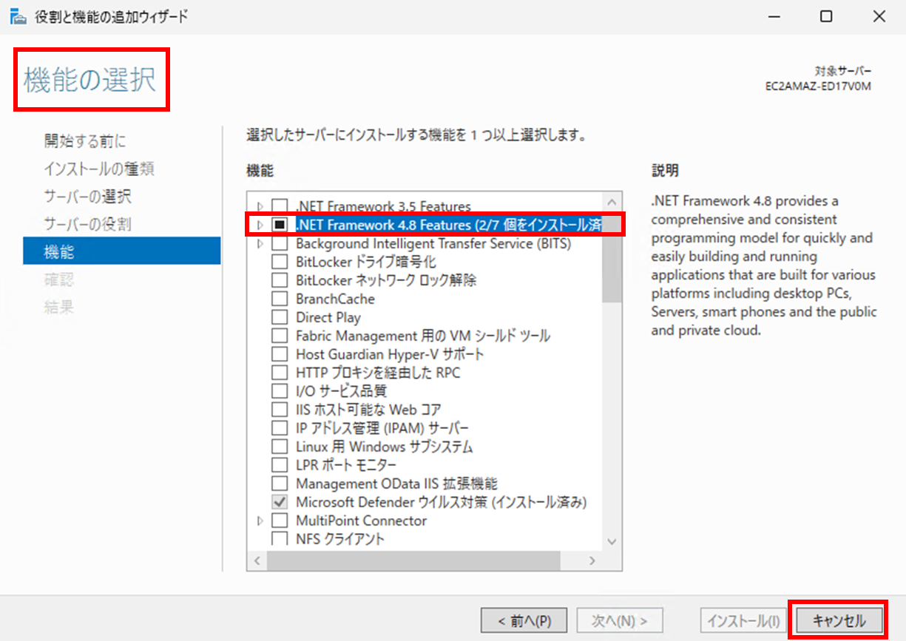Enable the Direct Play checkbox
906x641 pixels.
(280, 317)
